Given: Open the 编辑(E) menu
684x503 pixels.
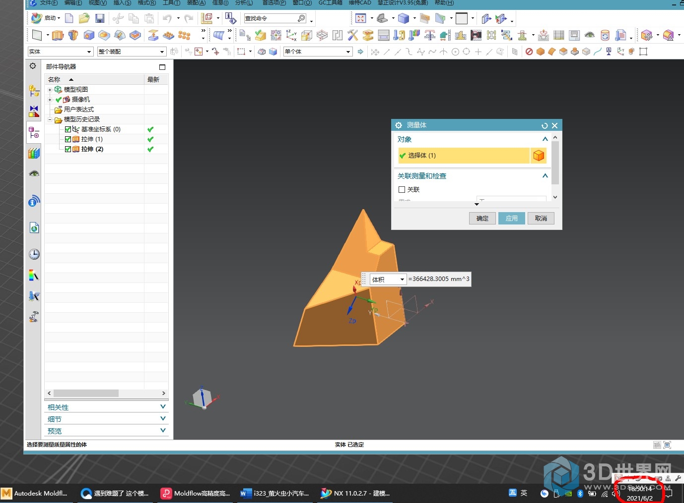Looking at the screenshot, I should click(73, 2).
